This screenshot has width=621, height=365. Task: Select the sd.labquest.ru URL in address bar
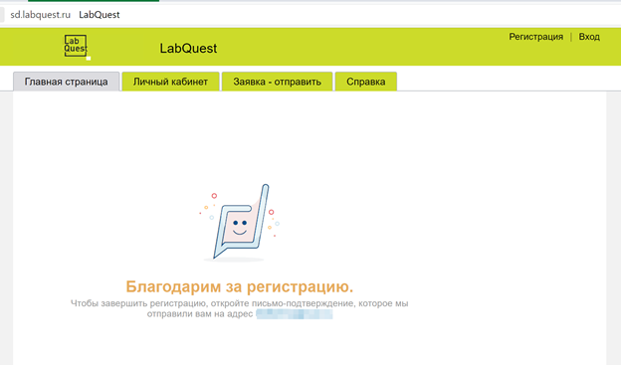click(x=41, y=15)
